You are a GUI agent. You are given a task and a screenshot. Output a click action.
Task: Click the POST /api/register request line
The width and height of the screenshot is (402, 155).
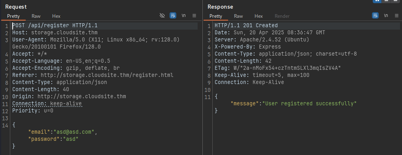tap(55, 26)
